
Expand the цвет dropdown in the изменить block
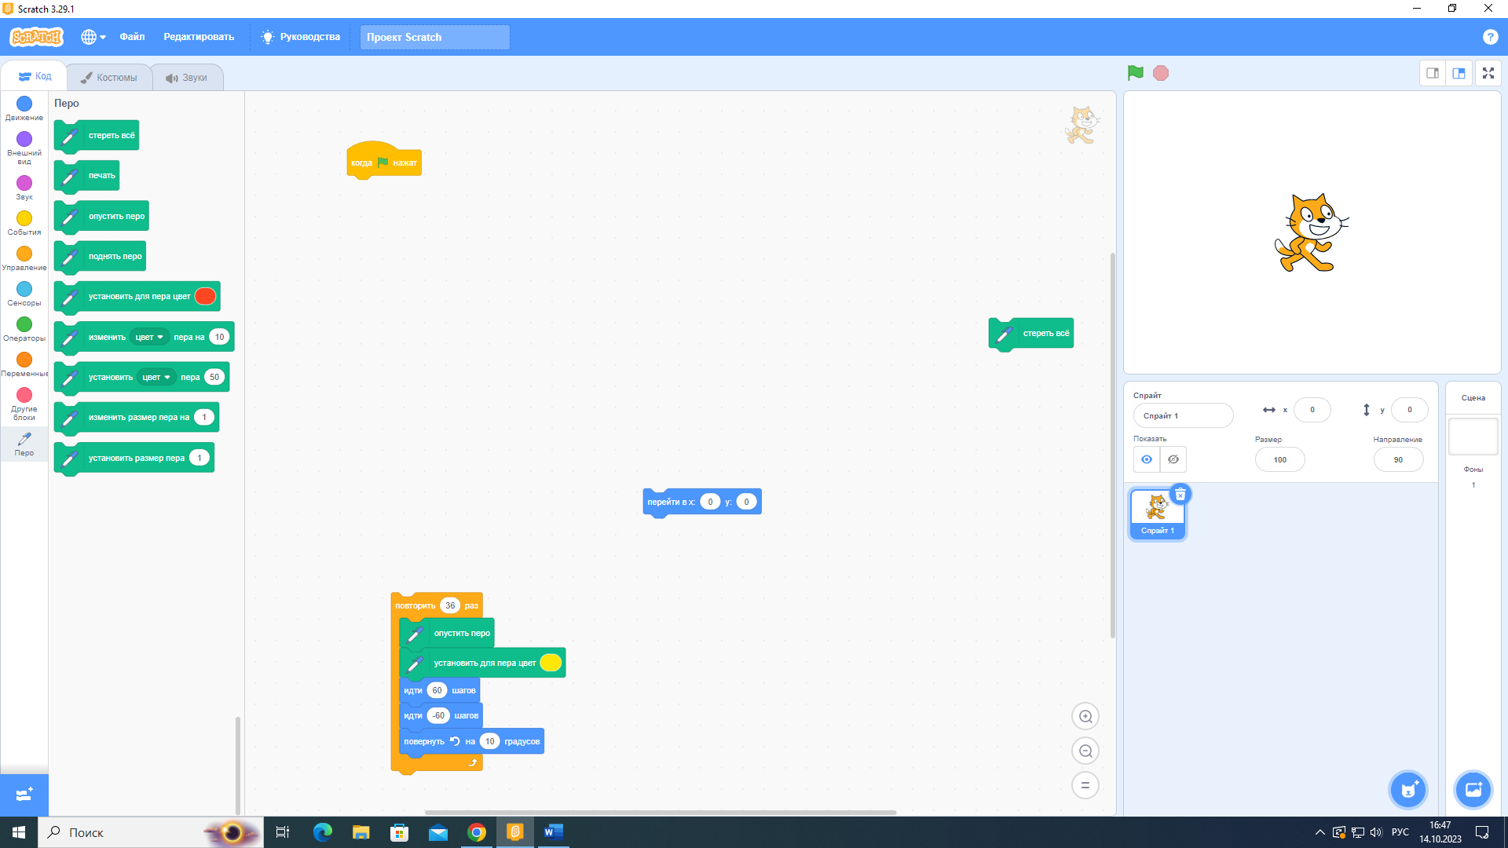pyautogui.click(x=149, y=337)
